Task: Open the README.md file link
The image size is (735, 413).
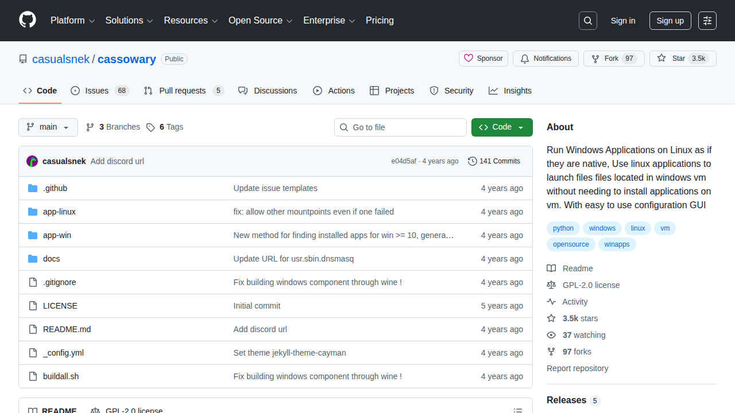Action: pyautogui.click(x=67, y=329)
